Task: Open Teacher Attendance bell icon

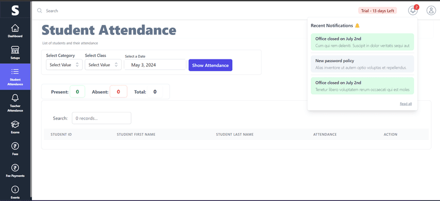Action: pyautogui.click(x=15, y=98)
